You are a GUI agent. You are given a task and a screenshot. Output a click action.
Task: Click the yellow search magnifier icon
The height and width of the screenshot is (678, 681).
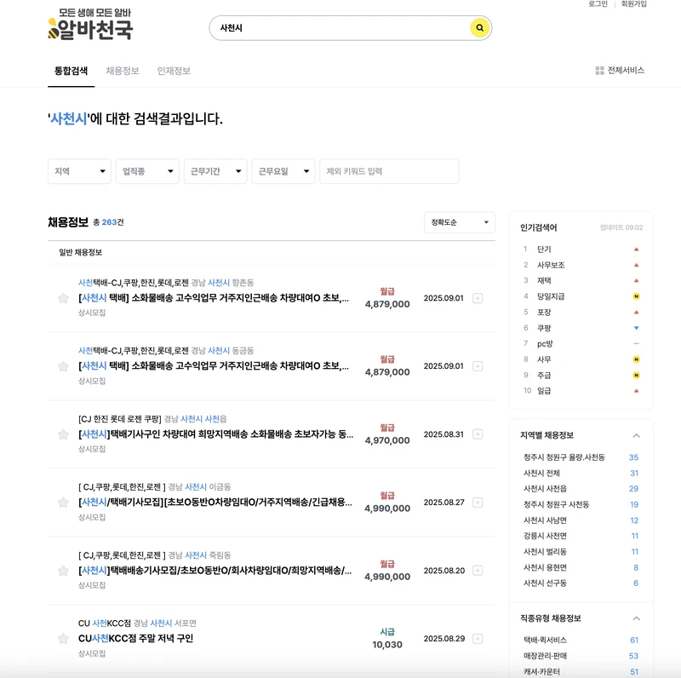(478, 28)
